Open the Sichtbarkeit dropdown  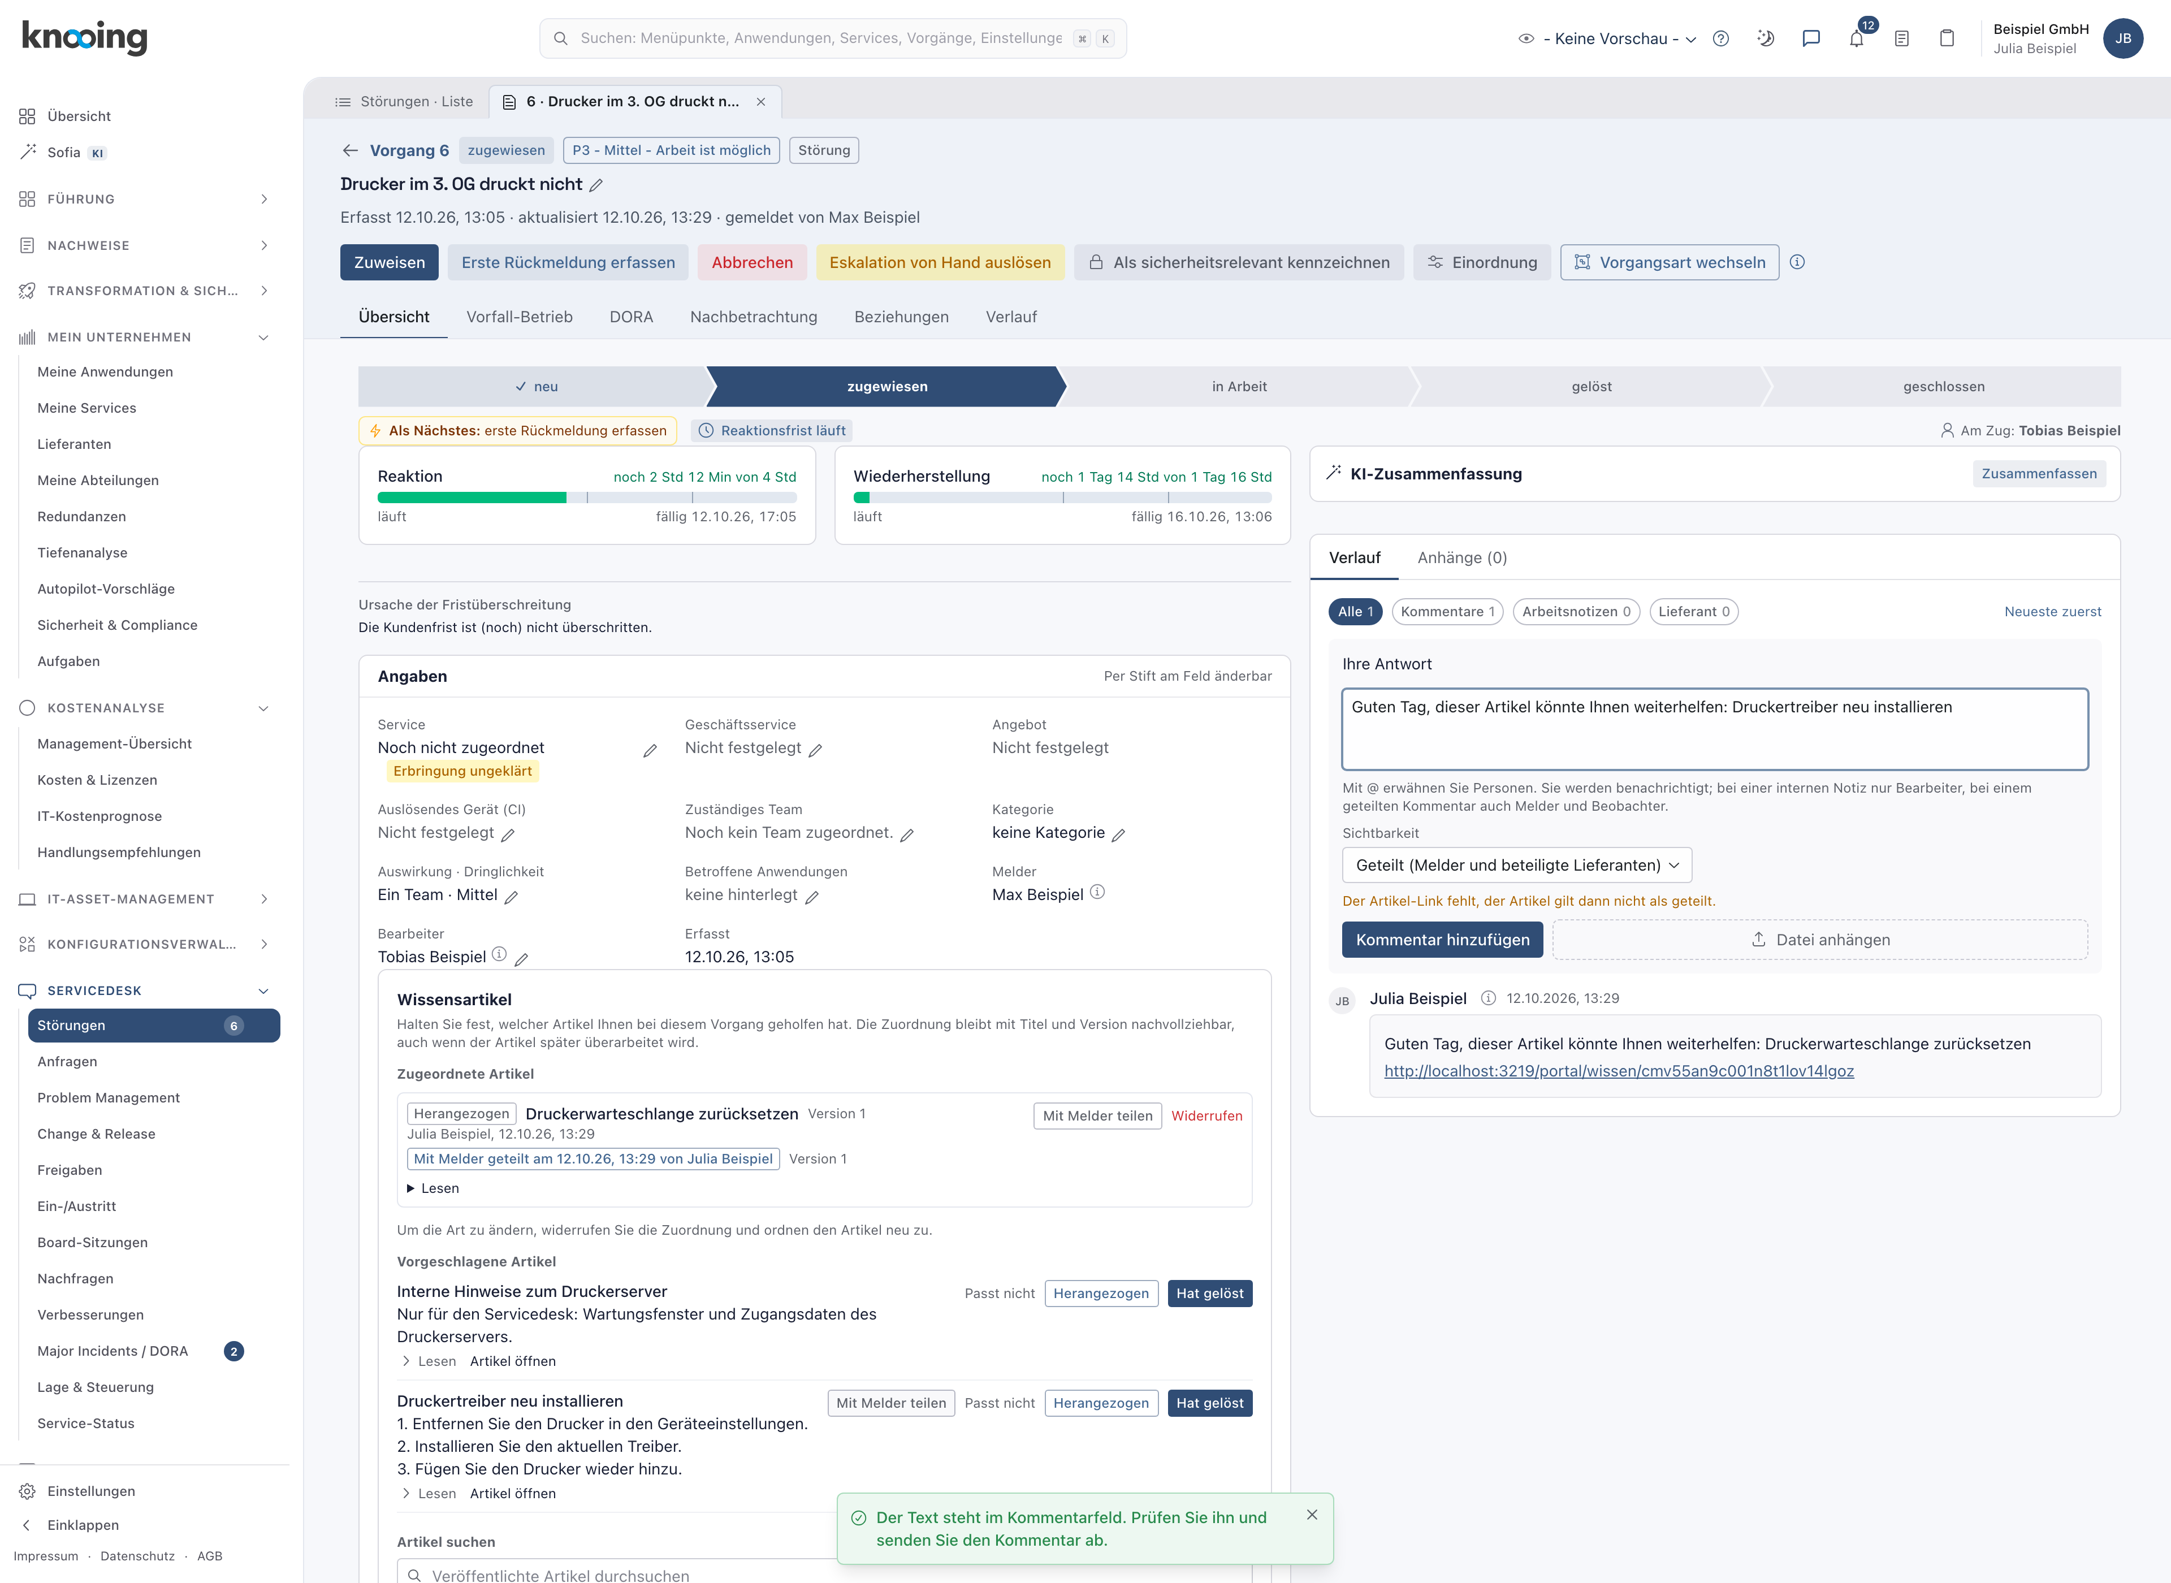[x=1517, y=866]
